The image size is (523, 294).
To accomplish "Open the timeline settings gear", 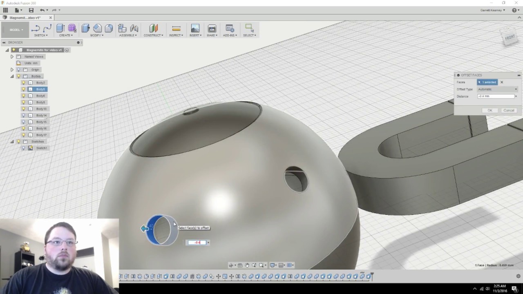I will tap(518, 276).
